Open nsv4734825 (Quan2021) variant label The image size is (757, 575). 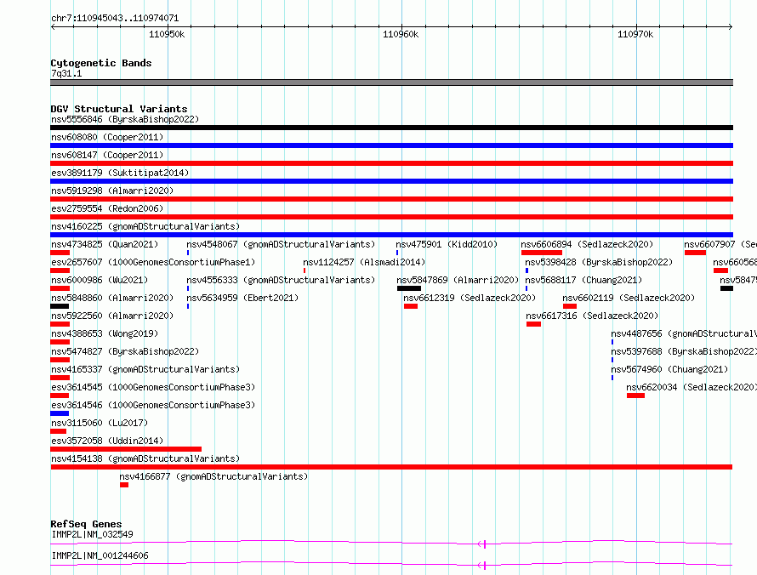pyautogui.click(x=105, y=244)
